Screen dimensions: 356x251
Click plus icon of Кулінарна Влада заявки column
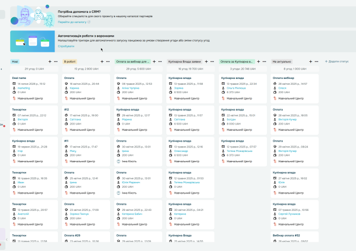point(207,62)
